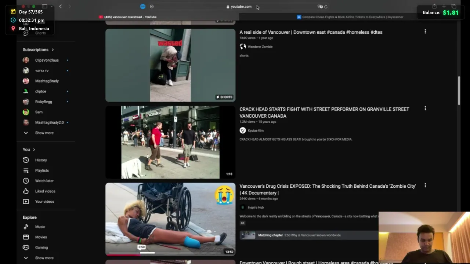The height and width of the screenshot is (264, 470).
Task: Switch to the vancouver crackhead YouTube tab
Action: 128,17
